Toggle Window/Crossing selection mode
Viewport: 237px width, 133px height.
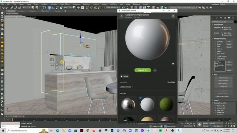tap(45, 7)
